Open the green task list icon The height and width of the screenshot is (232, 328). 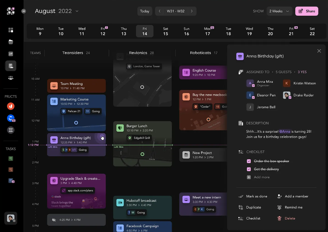coord(11,159)
